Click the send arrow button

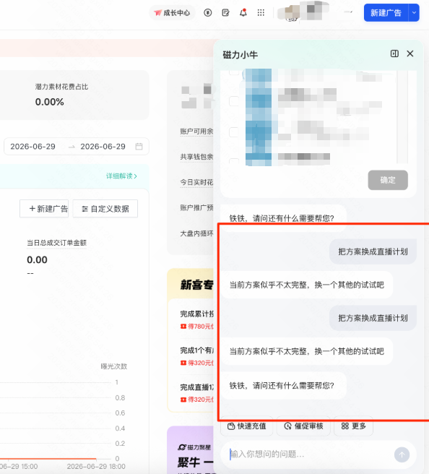click(x=402, y=454)
